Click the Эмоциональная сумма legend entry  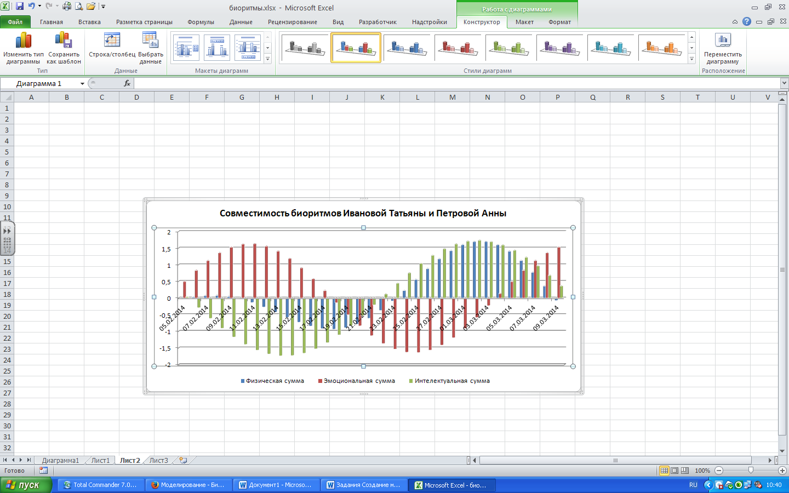[357, 381]
